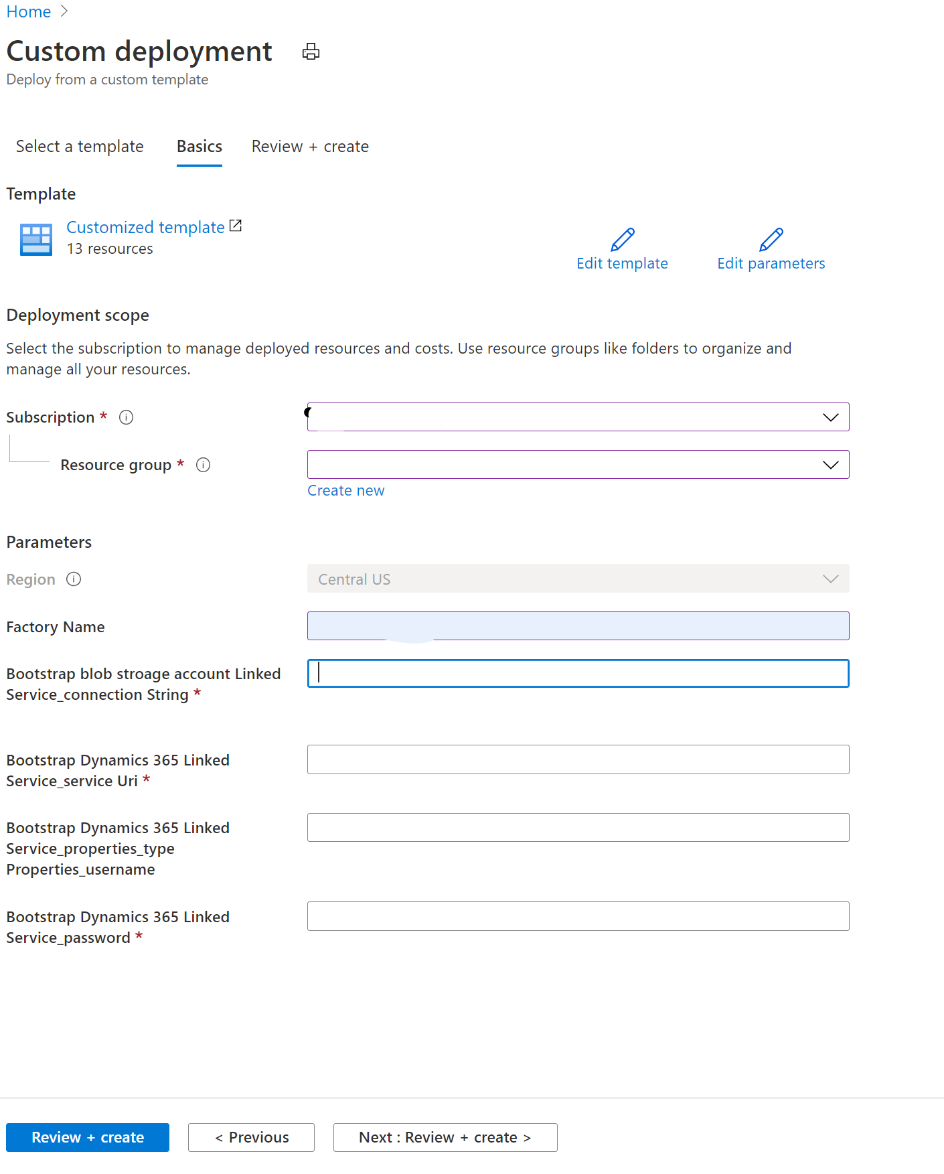Show the Subscription info tooltip icon

point(126,417)
